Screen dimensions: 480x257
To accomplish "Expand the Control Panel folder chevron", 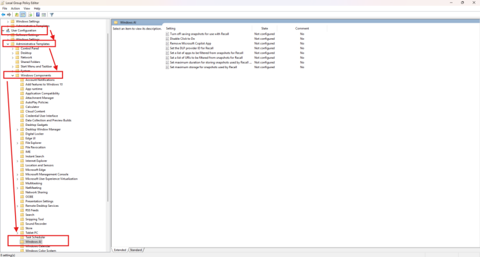I will (13, 49).
